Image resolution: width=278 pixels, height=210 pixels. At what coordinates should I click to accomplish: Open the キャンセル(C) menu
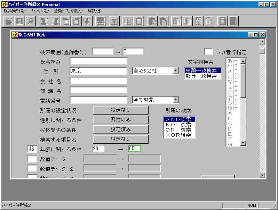40,11
